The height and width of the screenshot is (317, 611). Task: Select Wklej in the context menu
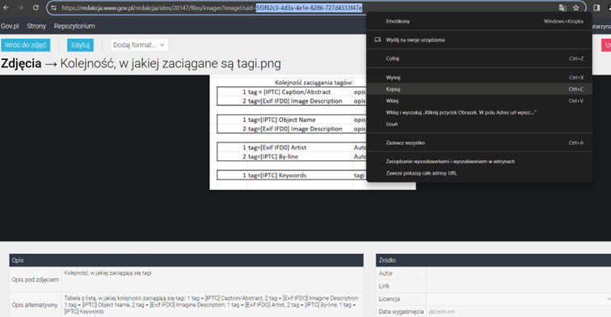click(x=479, y=100)
